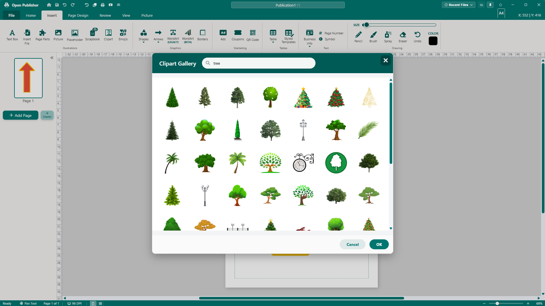Open the Insert File tool
Image resolution: width=545 pixels, height=306 pixels.
coord(27,37)
